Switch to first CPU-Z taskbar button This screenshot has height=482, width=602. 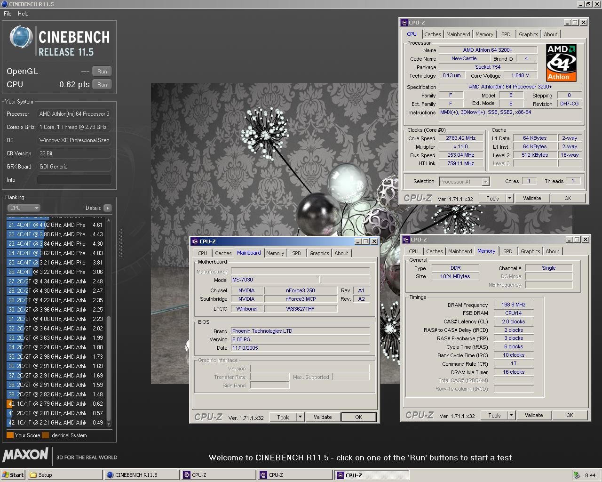(x=219, y=475)
